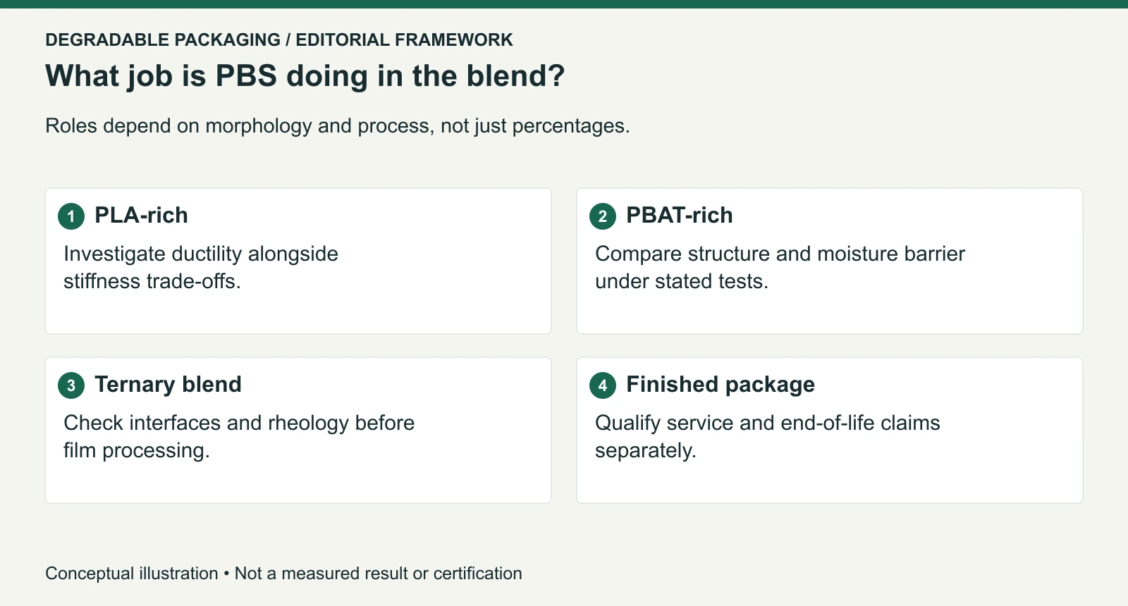Click the 'Conceptual illustration' footer note
Image resolution: width=1128 pixels, height=606 pixels.
[283, 574]
